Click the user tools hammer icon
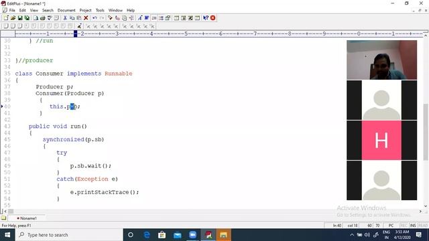 [79, 26]
